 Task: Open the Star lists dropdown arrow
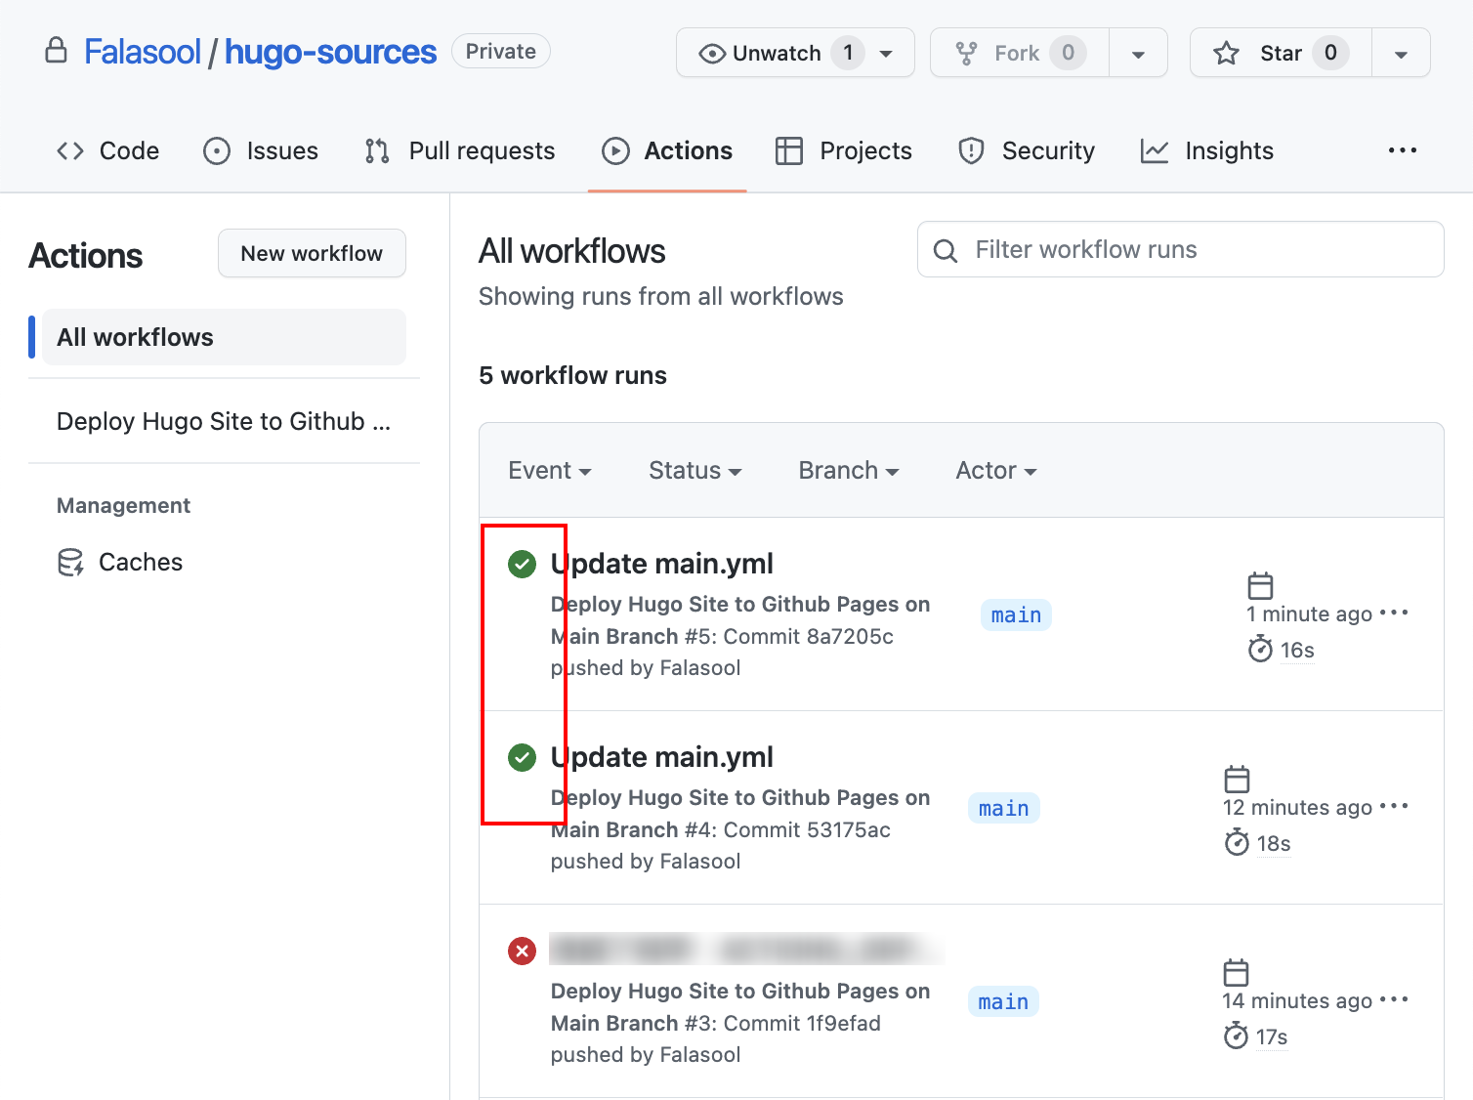click(x=1401, y=53)
